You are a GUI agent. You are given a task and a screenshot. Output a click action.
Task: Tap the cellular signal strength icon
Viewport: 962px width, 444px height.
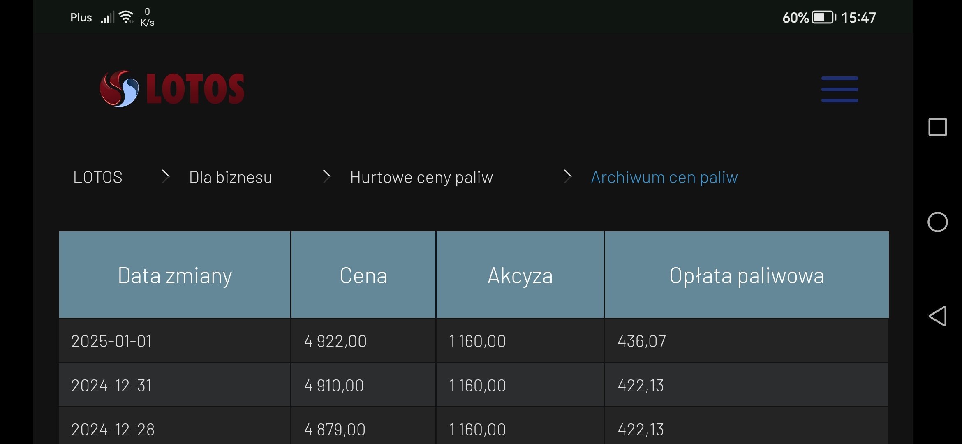point(108,18)
